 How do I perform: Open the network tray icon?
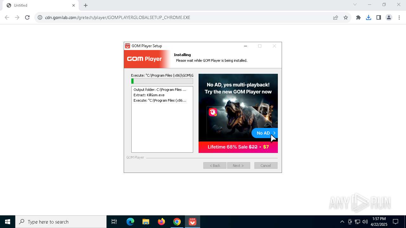[357, 222]
